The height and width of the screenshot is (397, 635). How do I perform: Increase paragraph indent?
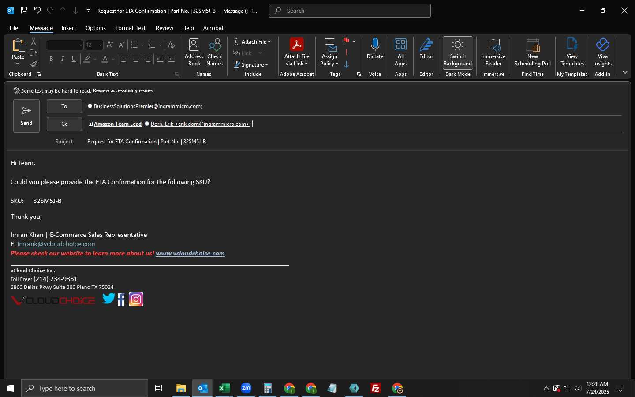pyautogui.click(x=172, y=59)
